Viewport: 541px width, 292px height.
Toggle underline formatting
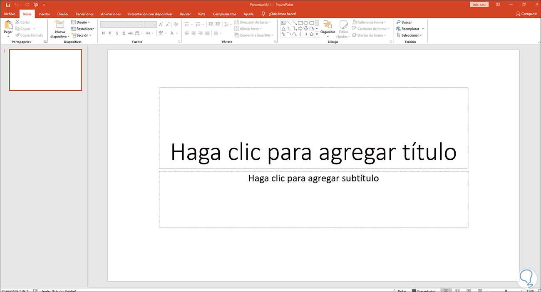tap(117, 33)
